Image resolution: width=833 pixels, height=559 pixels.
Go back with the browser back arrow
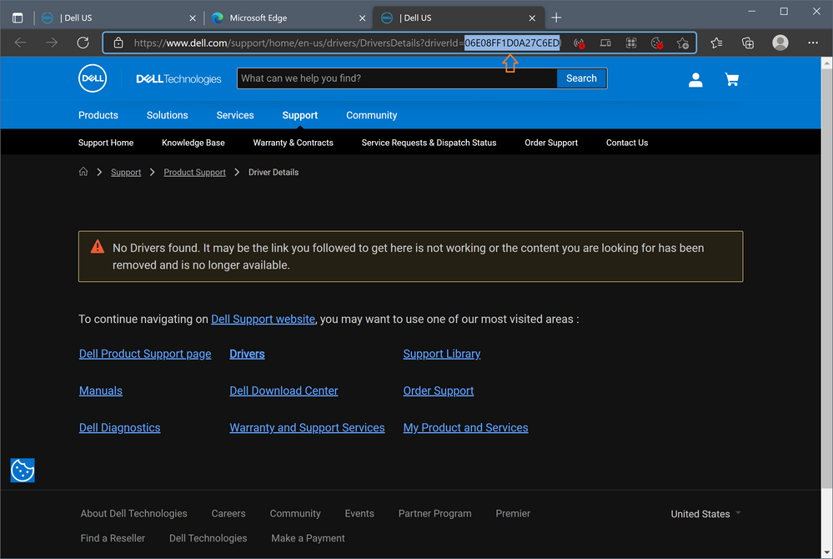pos(20,43)
